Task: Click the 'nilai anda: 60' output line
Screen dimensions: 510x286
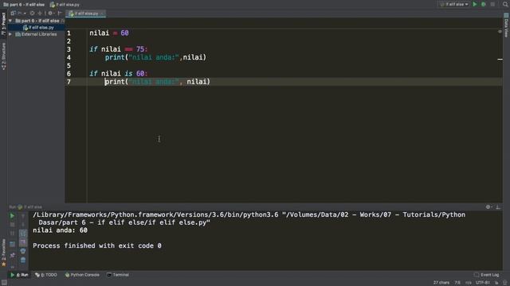Action: [x=60, y=230]
